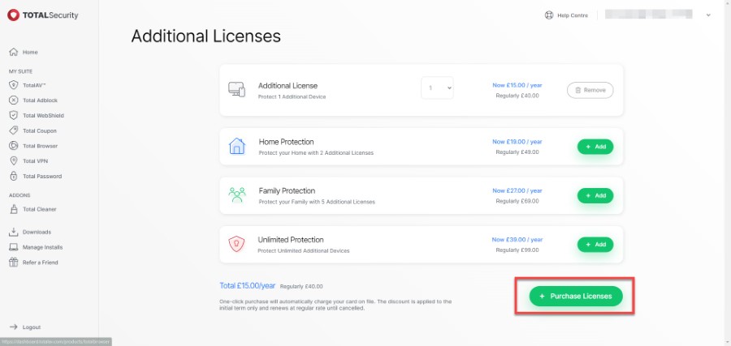Open the Total Coupon tag icon
Screen dimensions: 731x346
tap(13, 130)
